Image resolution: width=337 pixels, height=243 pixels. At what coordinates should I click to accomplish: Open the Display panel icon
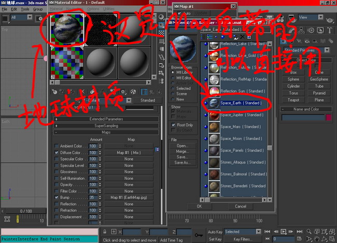(320, 30)
